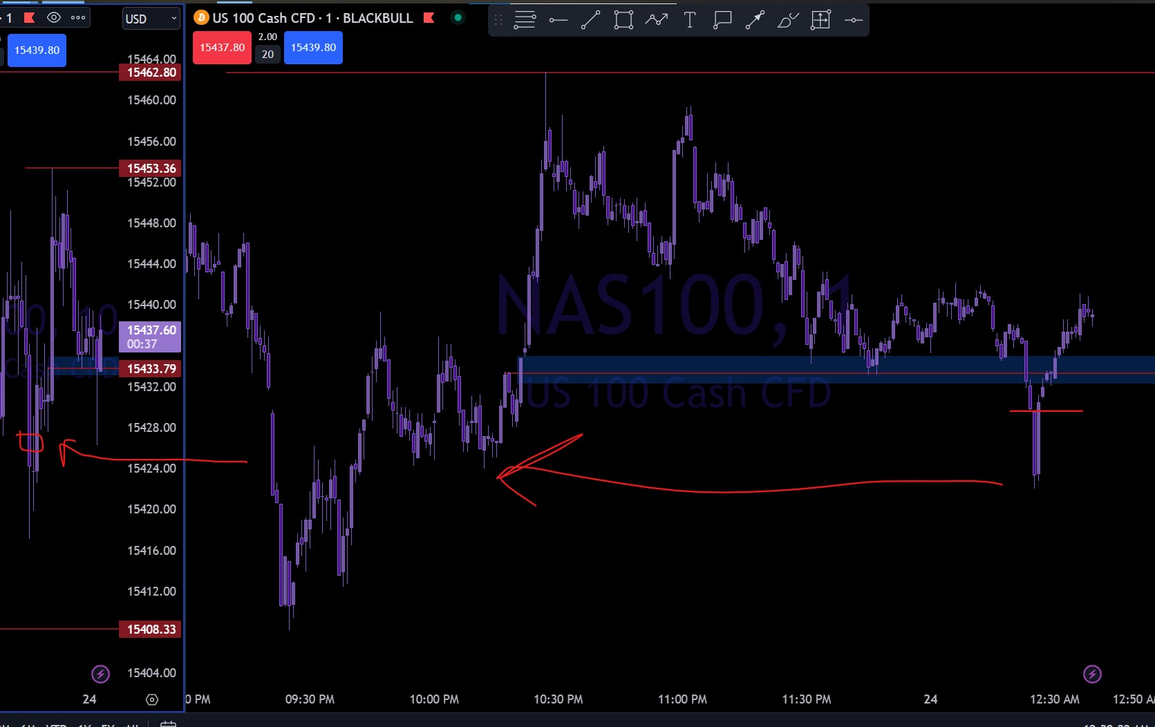The width and height of the screenshot is (1155, 727).
Task: Click the lightning icon in the main chart
Action: pos(1092,674)
